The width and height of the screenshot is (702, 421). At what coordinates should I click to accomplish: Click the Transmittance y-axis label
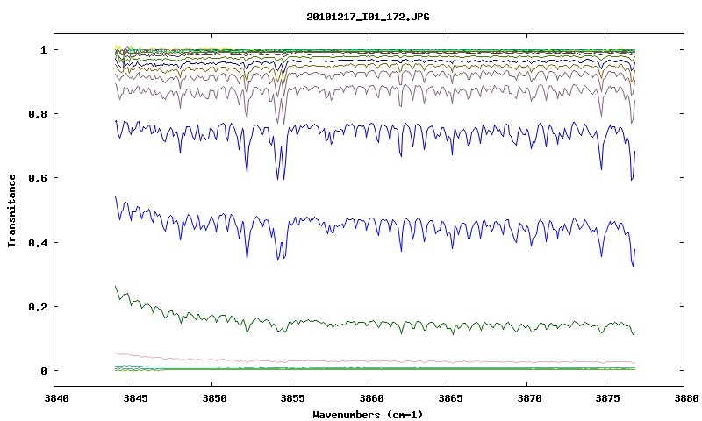point(12,210)
